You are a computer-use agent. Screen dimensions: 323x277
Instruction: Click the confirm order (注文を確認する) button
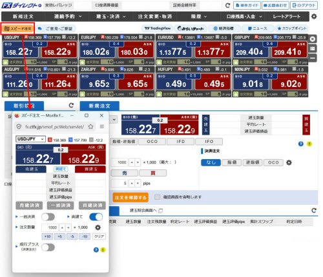tap(130, 197)
